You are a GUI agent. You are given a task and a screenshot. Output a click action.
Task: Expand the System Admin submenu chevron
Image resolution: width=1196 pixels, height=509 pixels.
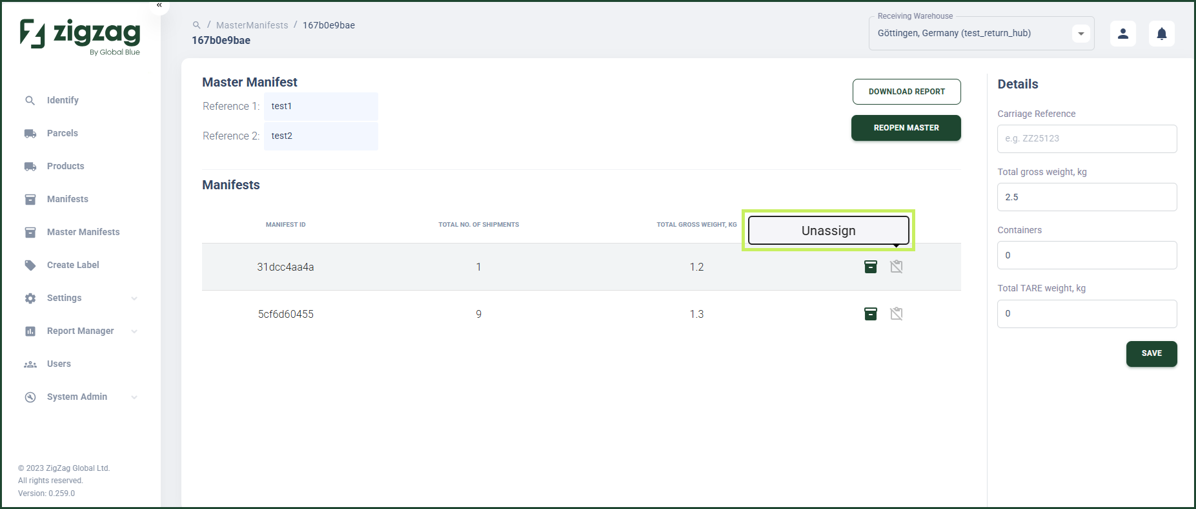point(134,397)
